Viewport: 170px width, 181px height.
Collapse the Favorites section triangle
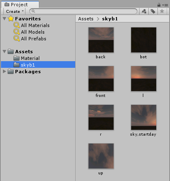coord(5,19)
